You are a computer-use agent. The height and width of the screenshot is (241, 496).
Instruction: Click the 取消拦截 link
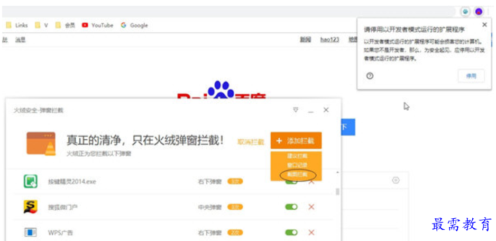[x=251, y=142]
